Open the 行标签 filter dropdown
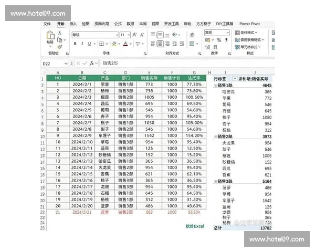Image resolution: width=315 pixels, height=252 pixels. (235, 79)
